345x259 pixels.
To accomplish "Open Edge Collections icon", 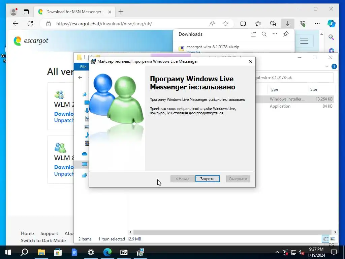I will click(x=273, y=24).
